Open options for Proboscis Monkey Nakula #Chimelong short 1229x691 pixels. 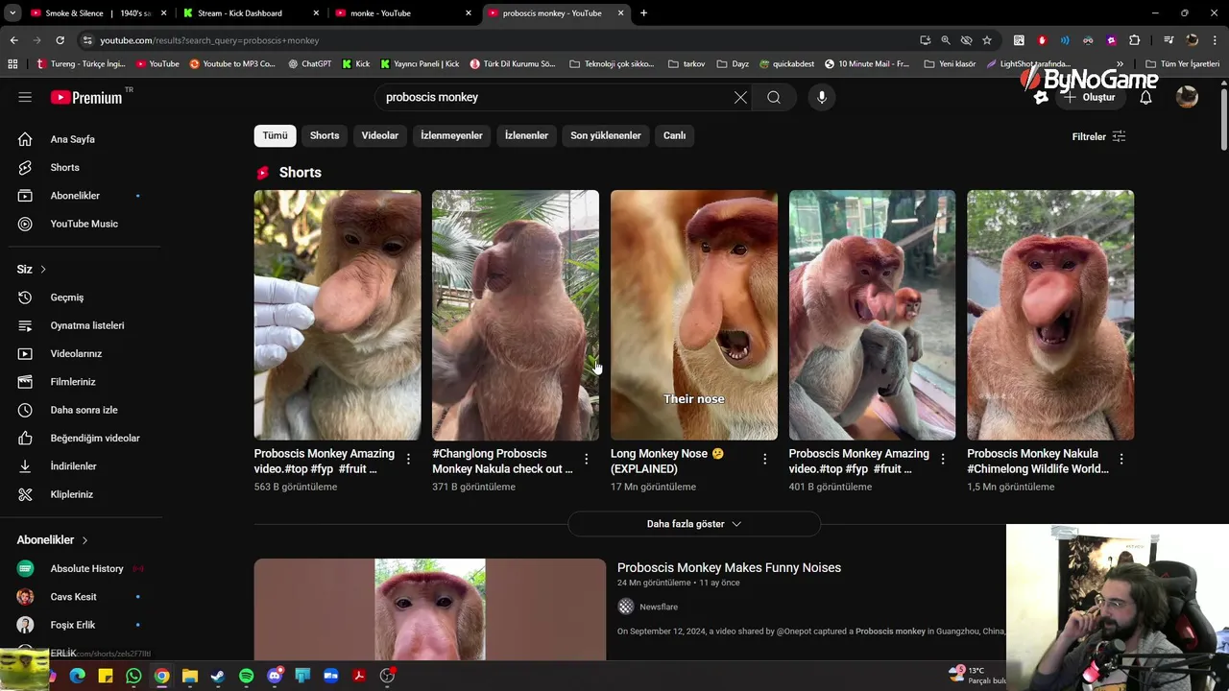pyautogui.click(x=1121, y=459)
